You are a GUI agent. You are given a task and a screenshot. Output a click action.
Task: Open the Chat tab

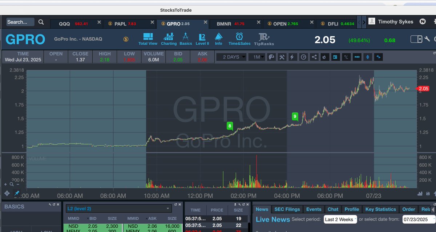333,209
